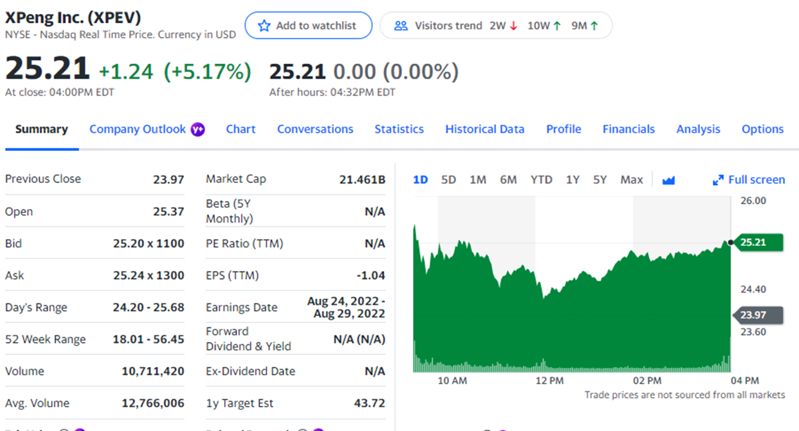Viewport: 799px width, 431px height.
Task: Select the 5Y chart range
Action: tap(600, 180)
